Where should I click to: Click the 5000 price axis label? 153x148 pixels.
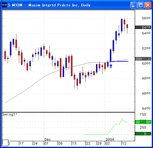pyautogui.click(x=146, y=64)
